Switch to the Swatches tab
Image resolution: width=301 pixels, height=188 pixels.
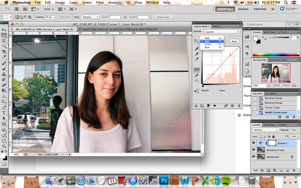click(269, 32)
